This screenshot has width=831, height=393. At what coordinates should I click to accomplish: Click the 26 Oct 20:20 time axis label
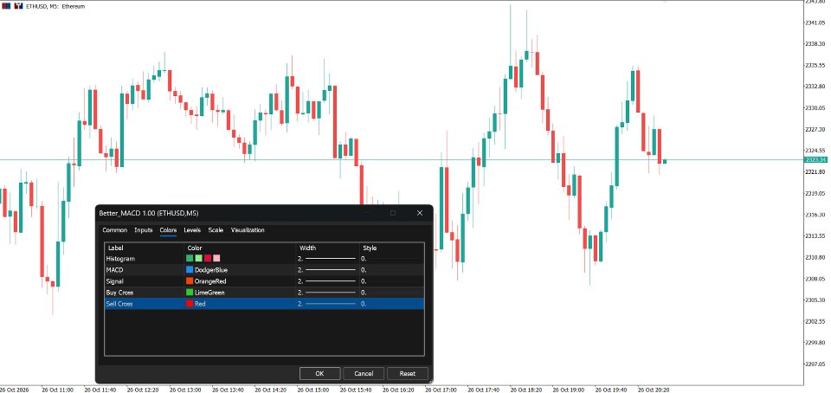tap(654, 390)
